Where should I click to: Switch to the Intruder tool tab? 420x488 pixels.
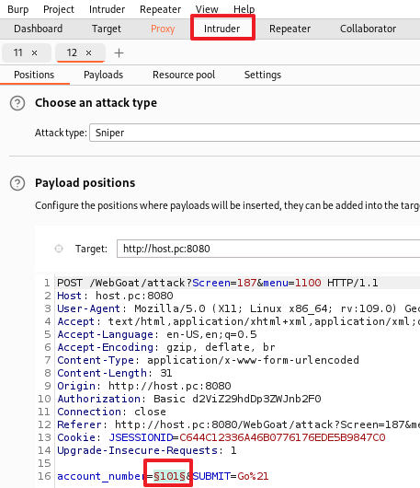click(222, 29)
